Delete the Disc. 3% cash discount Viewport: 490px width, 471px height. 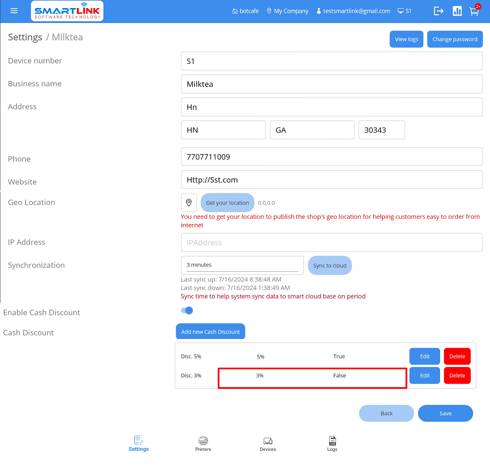[x=457, y=376]
